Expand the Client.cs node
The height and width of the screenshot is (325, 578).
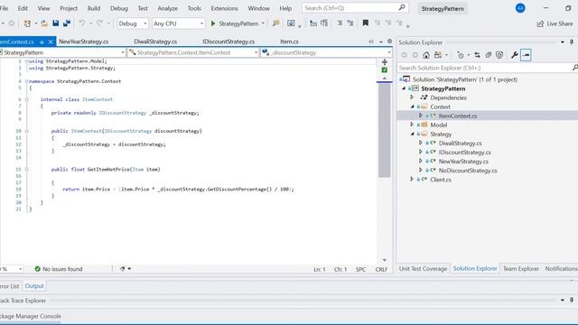coord(412,179)
